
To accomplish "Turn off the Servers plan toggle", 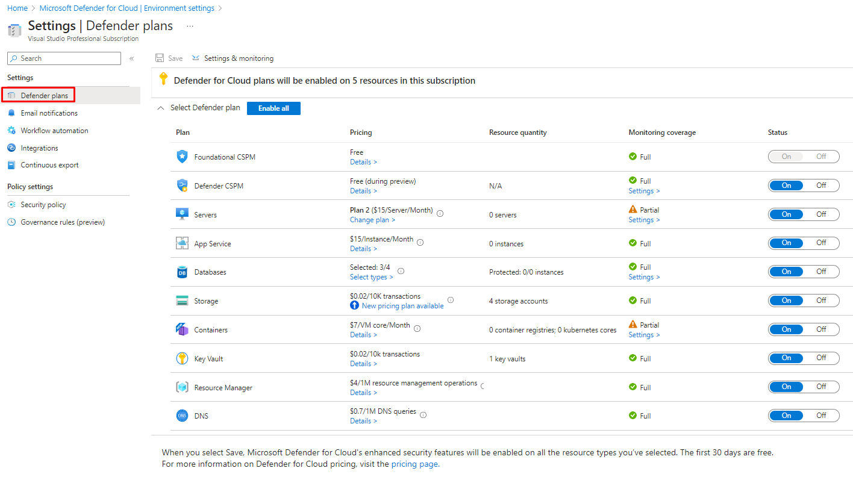I will coord(820,214).
